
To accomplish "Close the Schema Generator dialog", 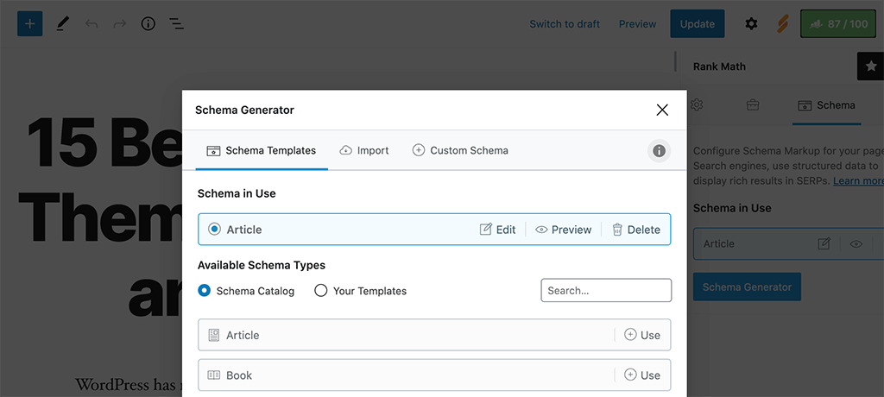I will (x=662, y=110).
